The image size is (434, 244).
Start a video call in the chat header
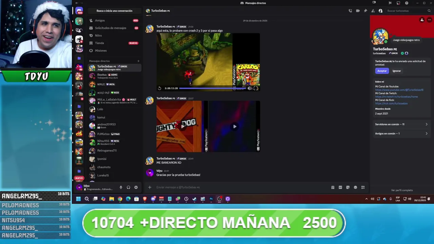coord(358,11)
